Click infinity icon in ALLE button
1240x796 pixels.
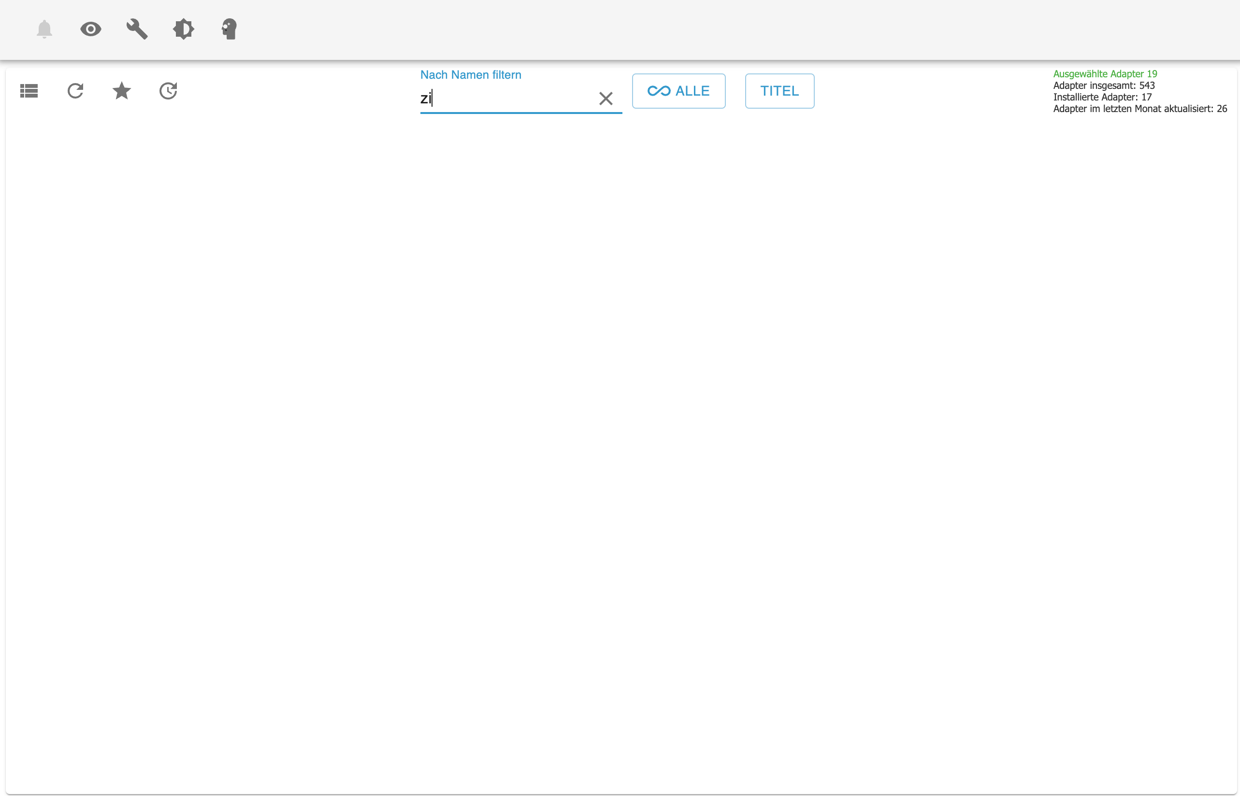coord(658,91)
